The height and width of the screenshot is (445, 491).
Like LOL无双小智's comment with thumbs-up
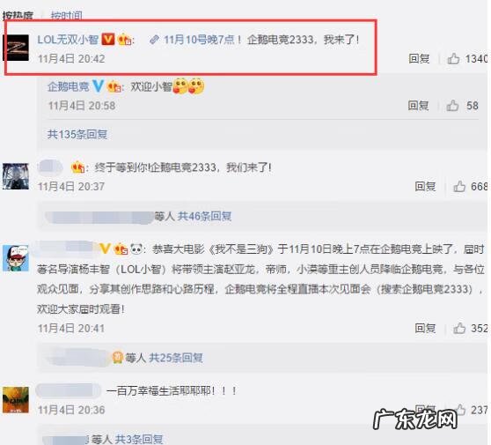click(453, 59)
